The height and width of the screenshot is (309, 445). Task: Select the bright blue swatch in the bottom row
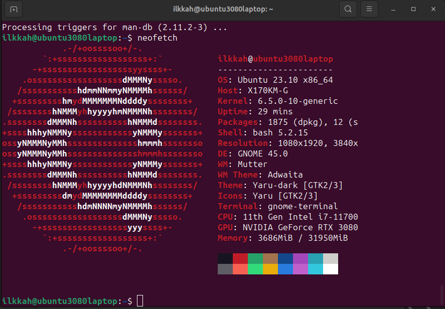point(285,269)
